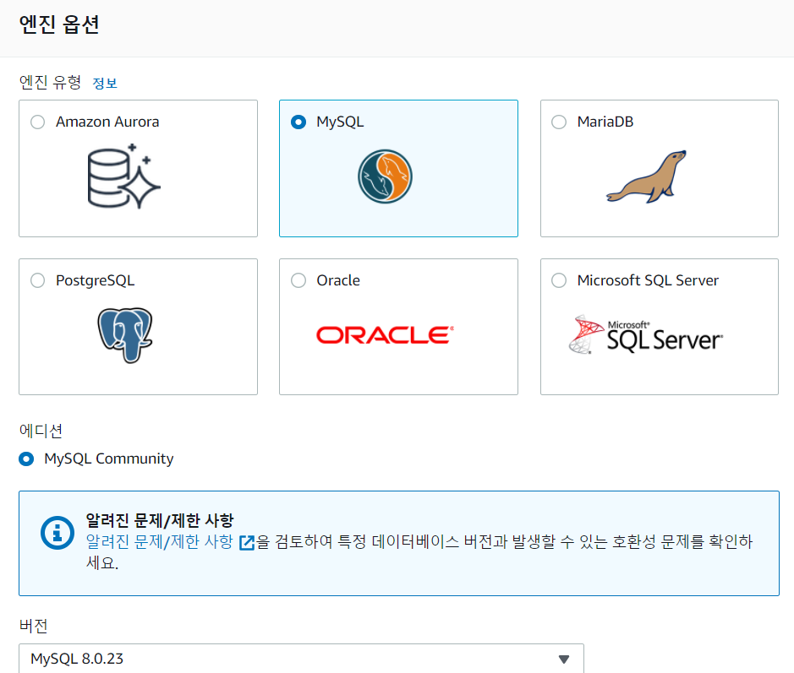Image resolution: width=794 pixels, height=673 pixels.
Task: Open the MySQL 8.0.23 version dropdown
Action: coord(301,659)
